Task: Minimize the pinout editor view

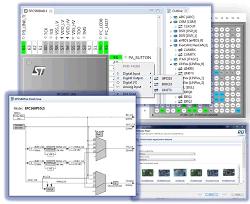Action: pyautogui.click(x=152, y=10)
